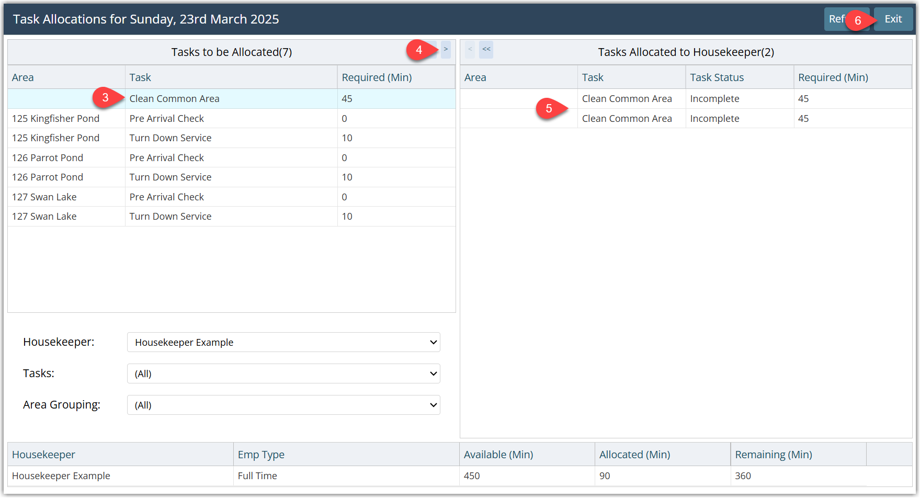Select the highlighted Clean Common Area task row
The height and width of the screenshot is (498, 920).
coord(231,99)
